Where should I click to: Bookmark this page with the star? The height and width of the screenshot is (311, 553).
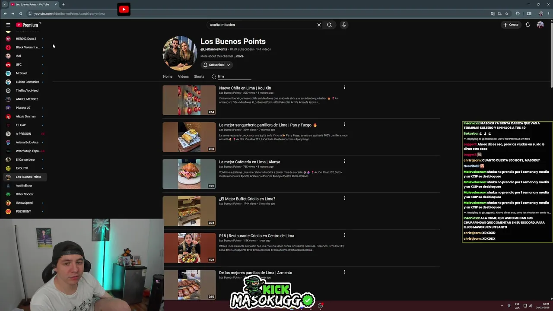507,13
